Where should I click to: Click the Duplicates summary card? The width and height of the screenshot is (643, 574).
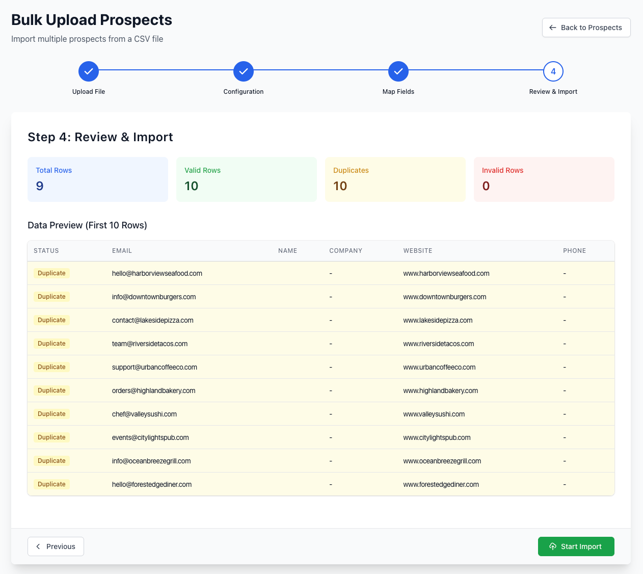click(395, 179)
